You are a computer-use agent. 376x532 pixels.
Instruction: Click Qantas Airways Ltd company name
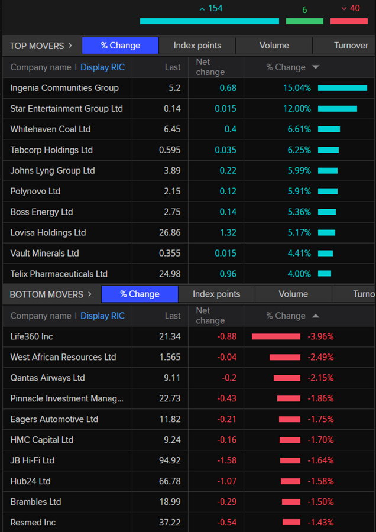pos(47,378)
